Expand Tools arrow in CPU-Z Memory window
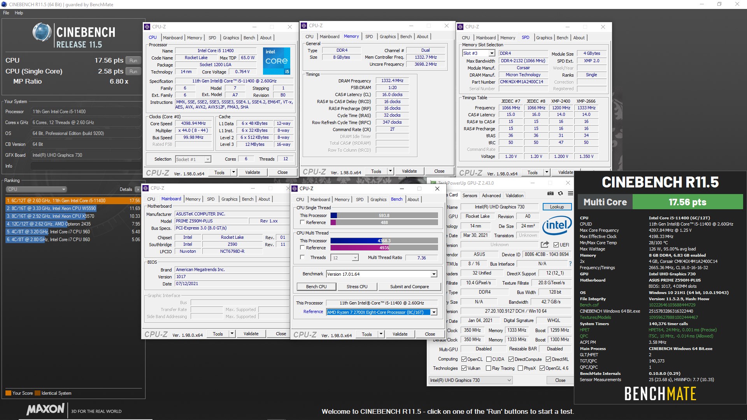This screenshot has width=747, height=420. pyautogui.click(x=390, y=171)
